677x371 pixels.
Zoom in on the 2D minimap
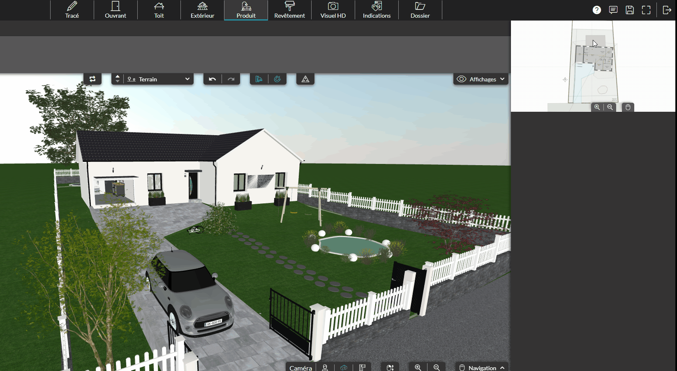pos(597,107)
